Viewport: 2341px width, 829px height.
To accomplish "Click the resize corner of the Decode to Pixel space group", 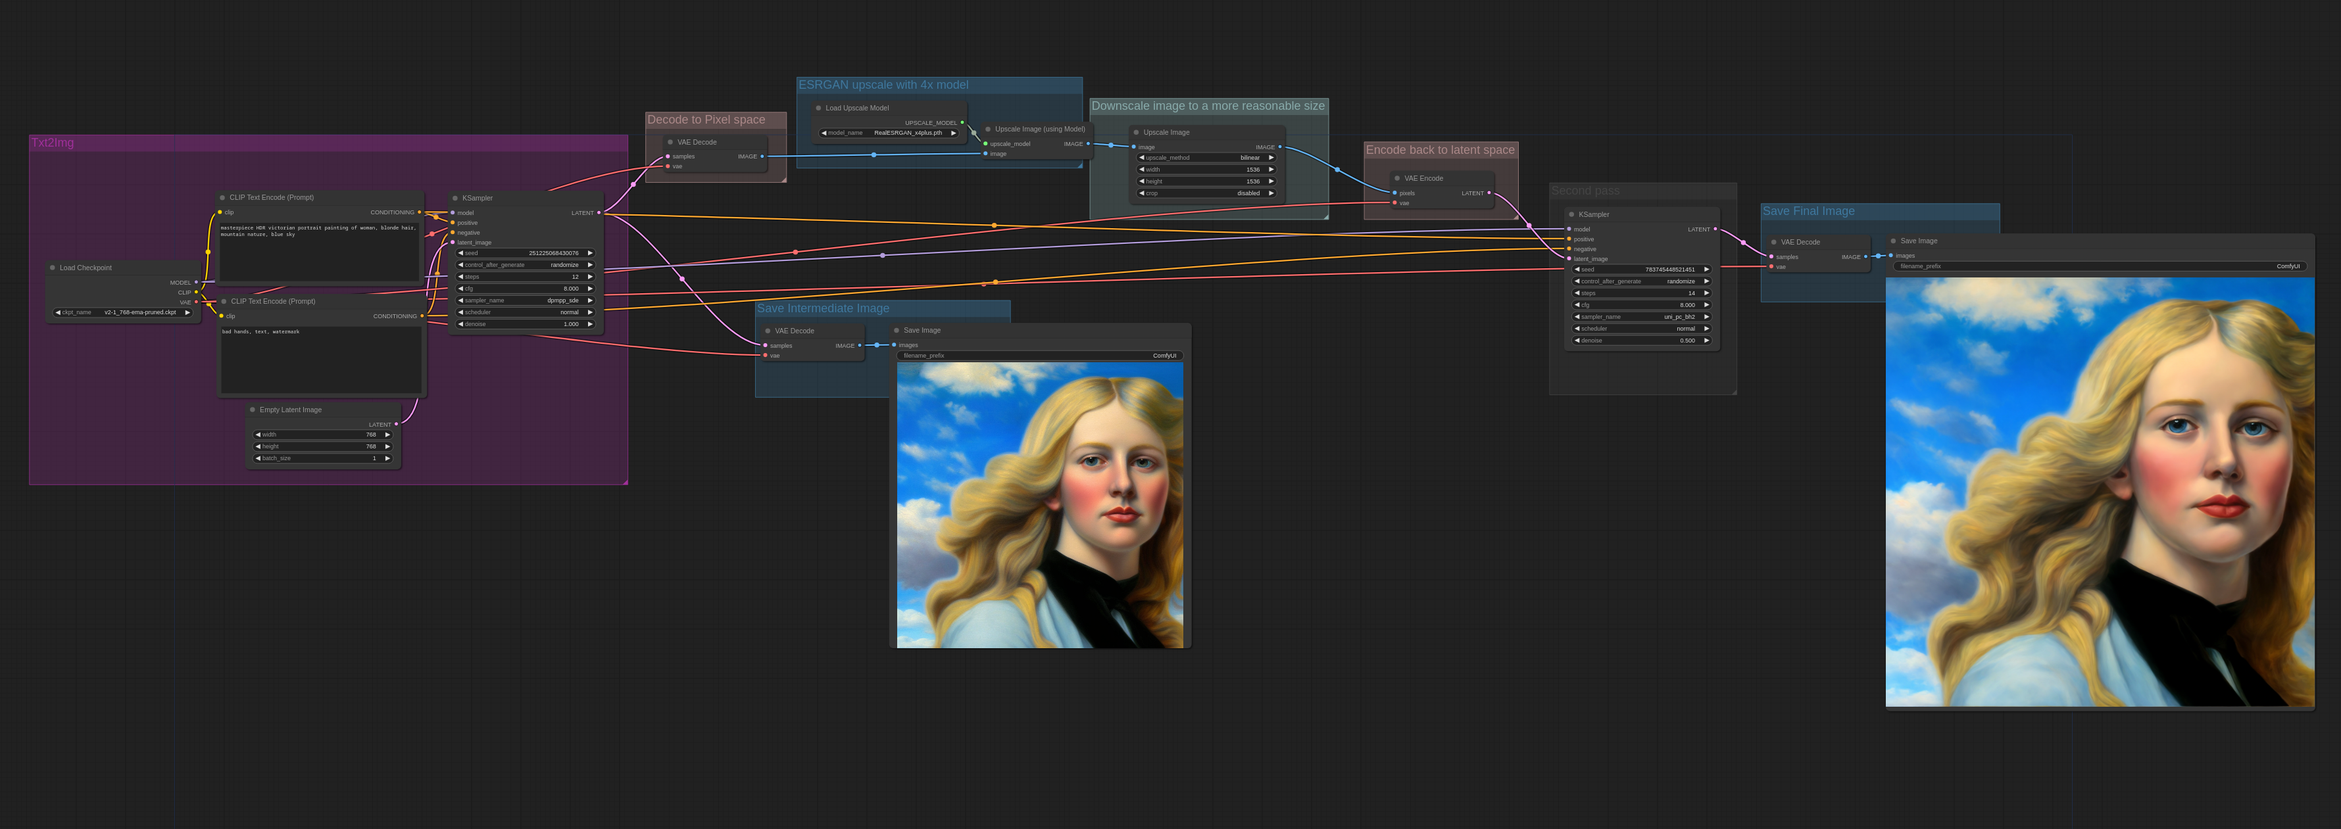I will pyautogui.click(x=783, y=179).
